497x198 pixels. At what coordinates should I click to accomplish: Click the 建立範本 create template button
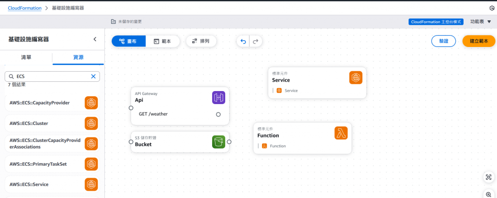click(x=479, y=41)
